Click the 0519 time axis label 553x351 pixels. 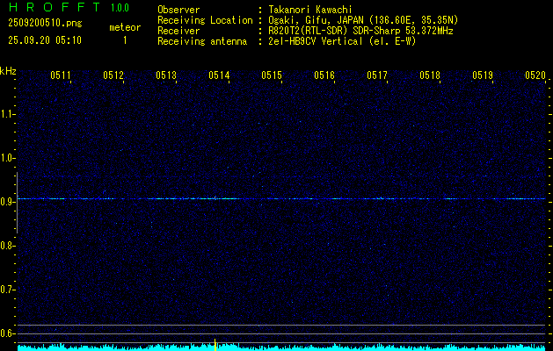coord(483,75)
